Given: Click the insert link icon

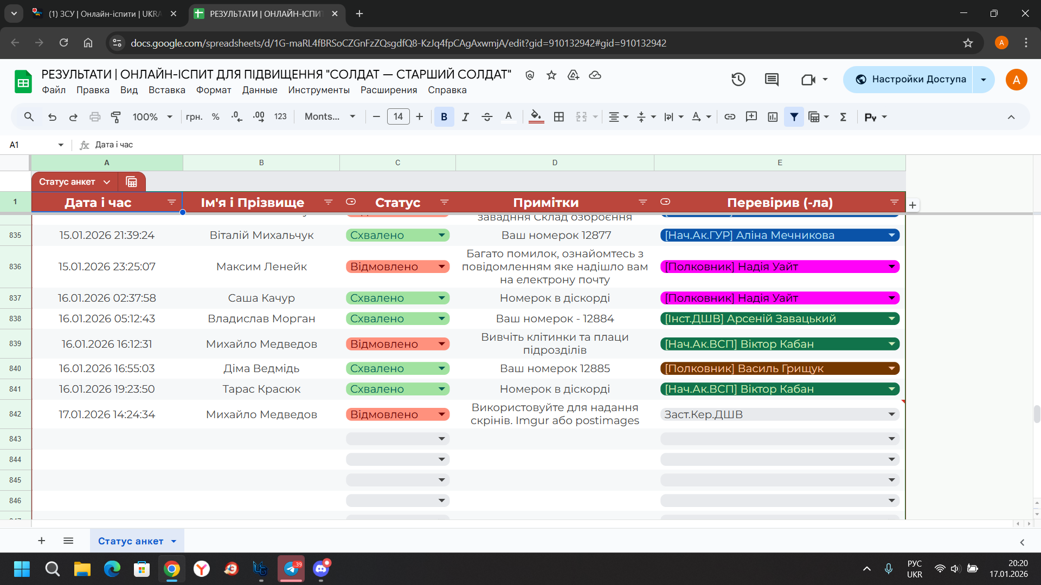Looking at the screenshot, I should (x=730, y=117).
